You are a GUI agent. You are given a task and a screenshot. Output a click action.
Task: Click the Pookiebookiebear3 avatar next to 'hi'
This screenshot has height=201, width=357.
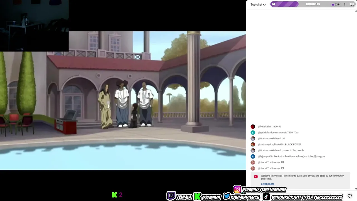[253, 138]
